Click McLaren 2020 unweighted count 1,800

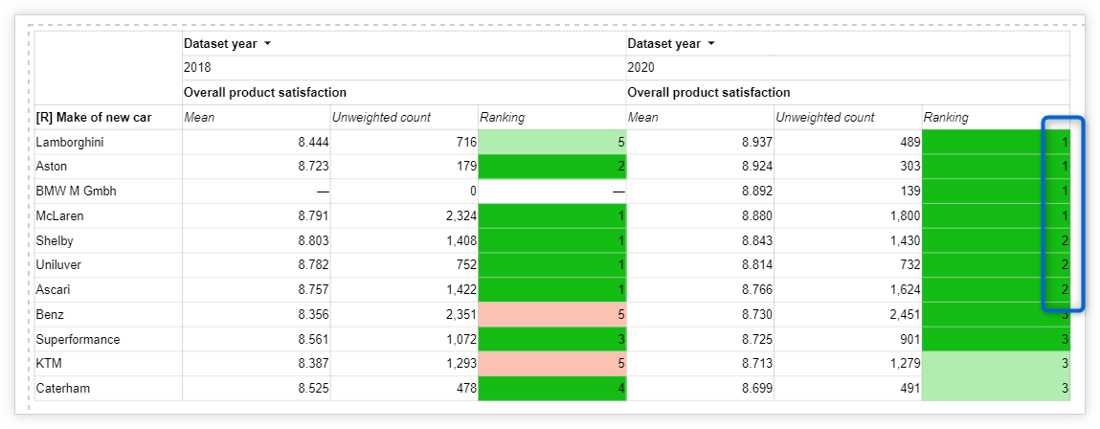tap(906, 216)
